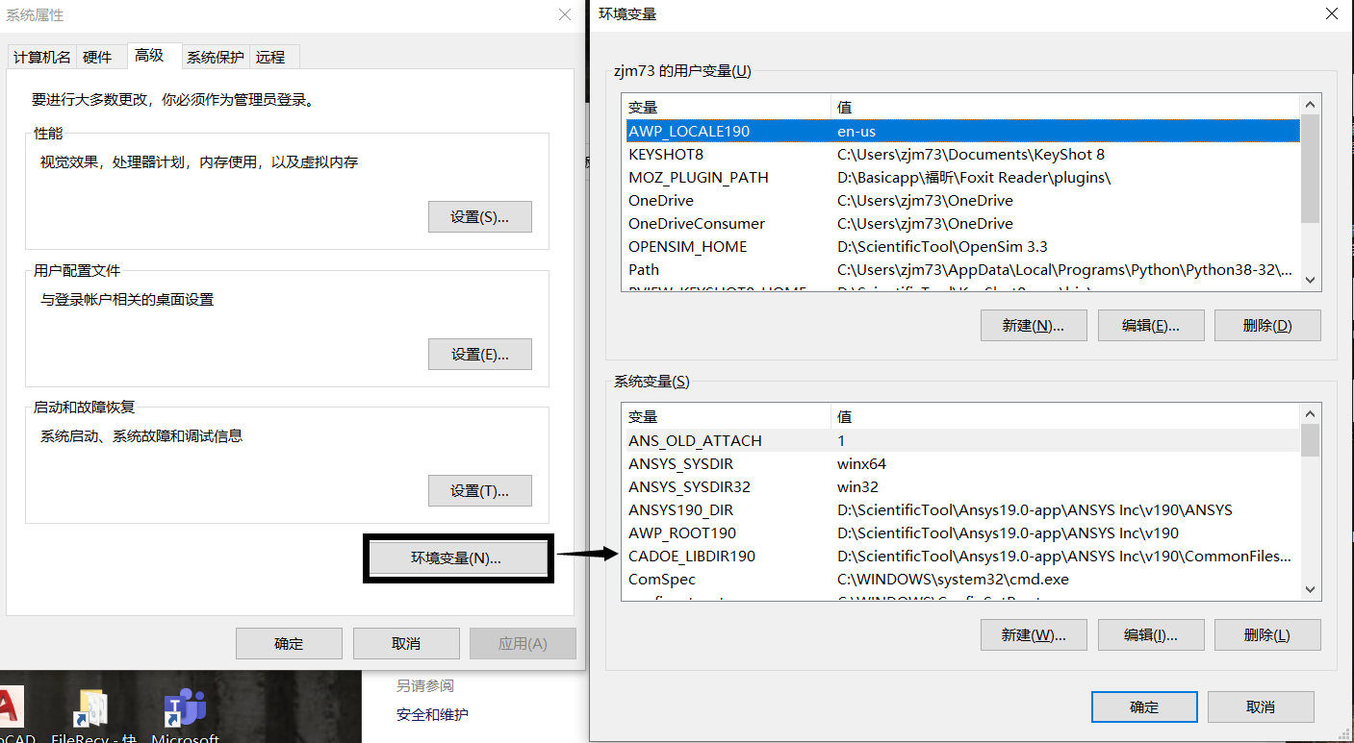Switch to the 硬件 tab
1354x743 pixels.
point(100,57)
